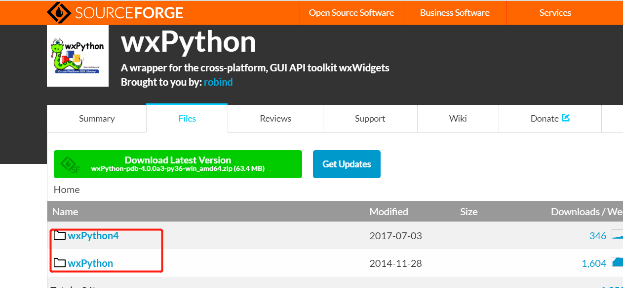Open the download stats chart for wxPython4 row

click(618, 235)
